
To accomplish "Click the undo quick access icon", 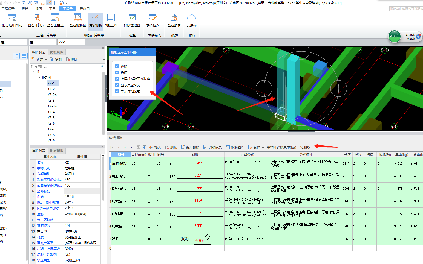I will tap(6, 3).
